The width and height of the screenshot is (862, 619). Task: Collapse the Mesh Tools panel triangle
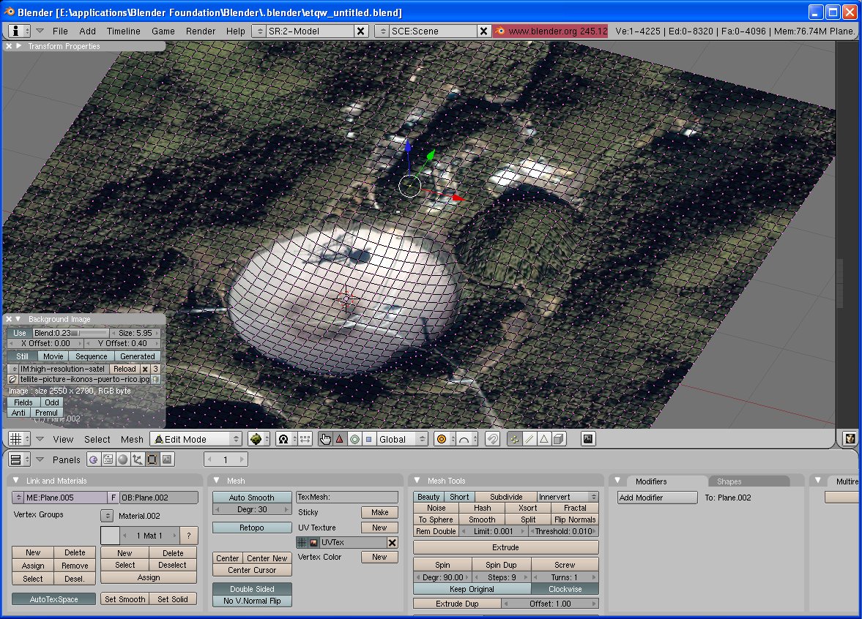point(417,481)
